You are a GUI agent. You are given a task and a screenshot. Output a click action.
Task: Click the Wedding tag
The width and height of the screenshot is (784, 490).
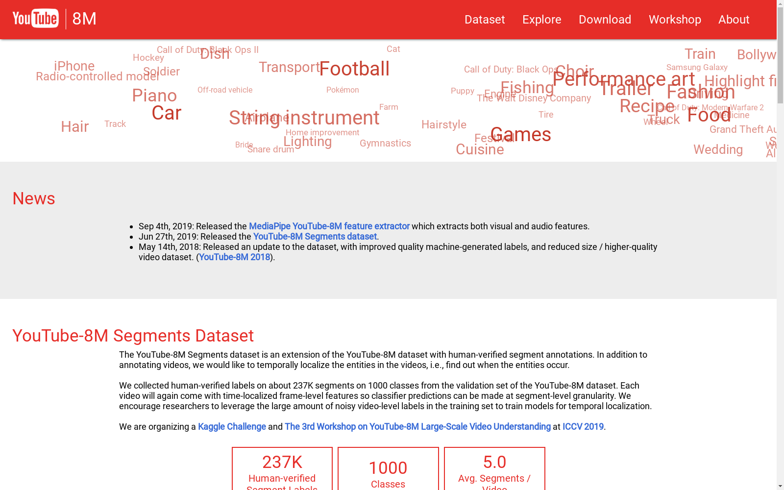tap(718, 149)
